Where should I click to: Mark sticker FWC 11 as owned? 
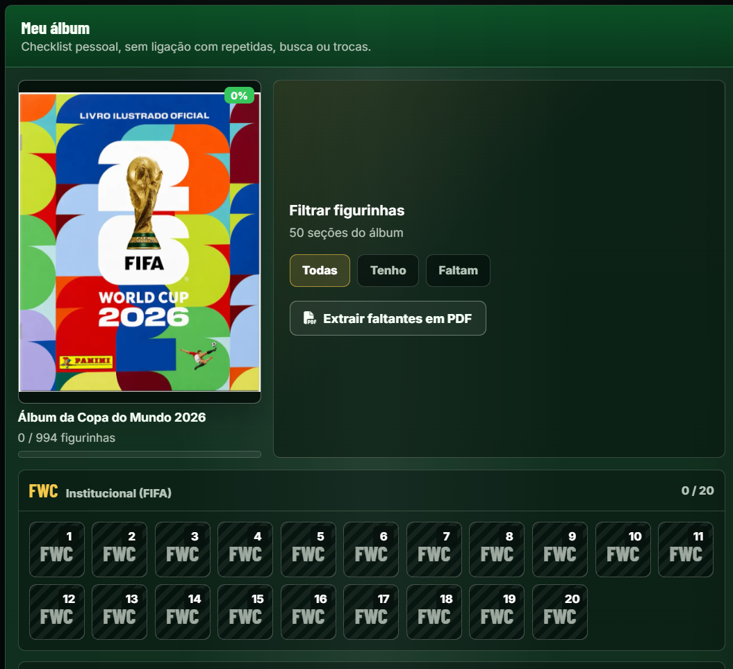pyautogui.click(x=686, y=550)
